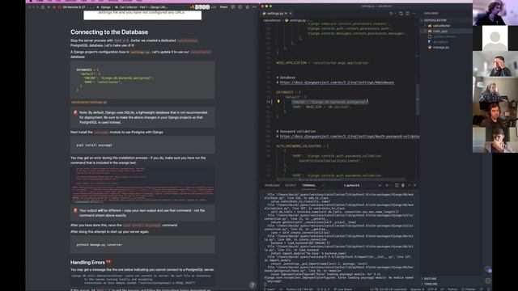Close the terminal panel

tap(415, 185)
